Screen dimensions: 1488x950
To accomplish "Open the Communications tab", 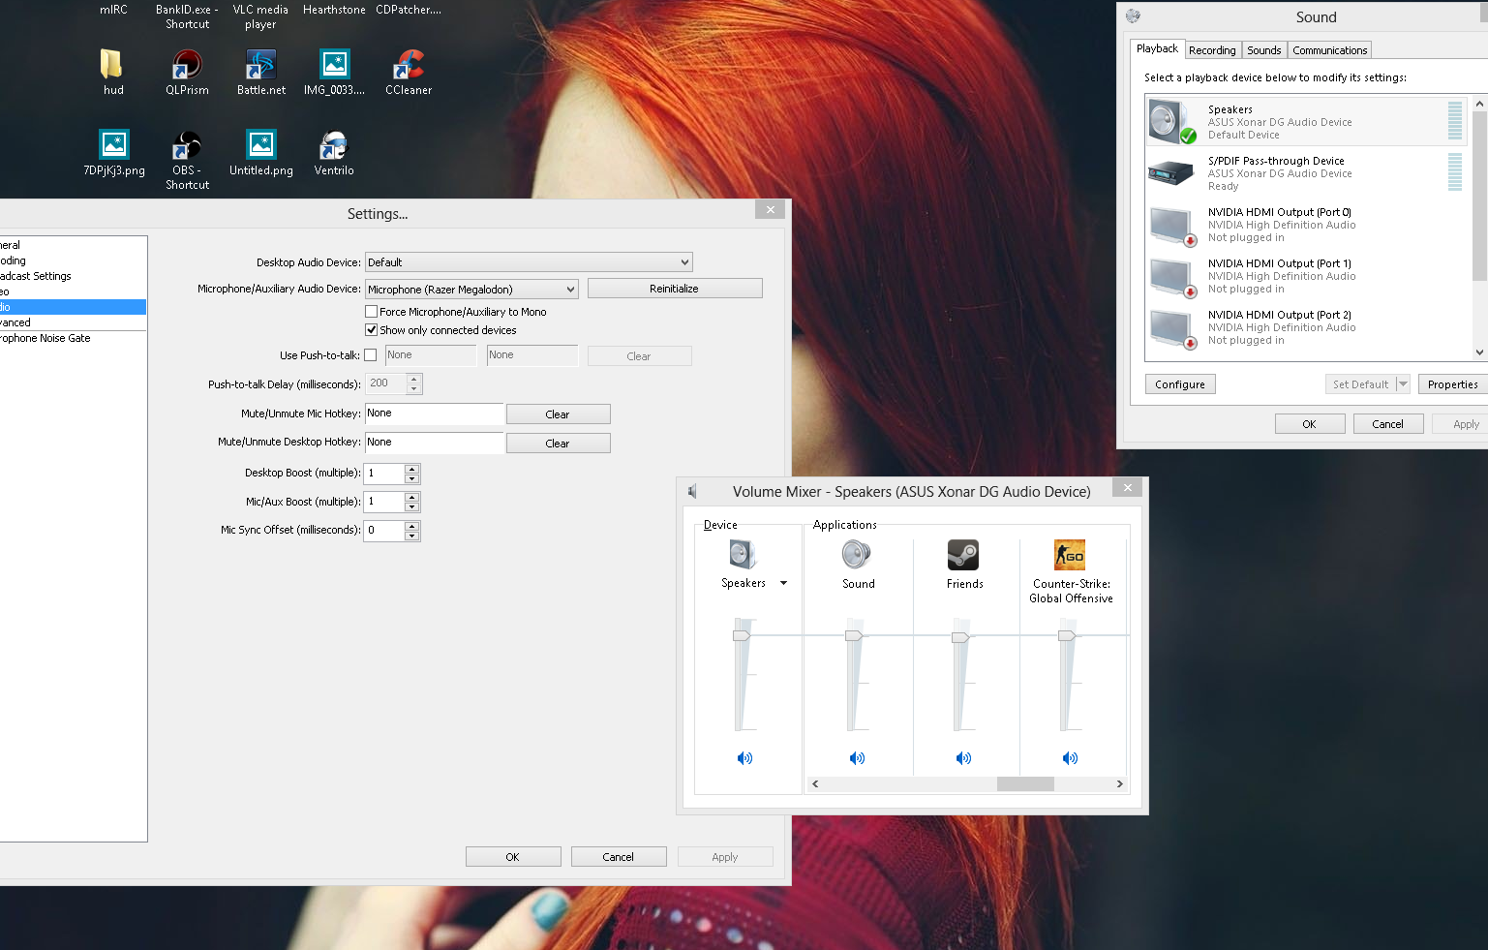I will 1329,50.
